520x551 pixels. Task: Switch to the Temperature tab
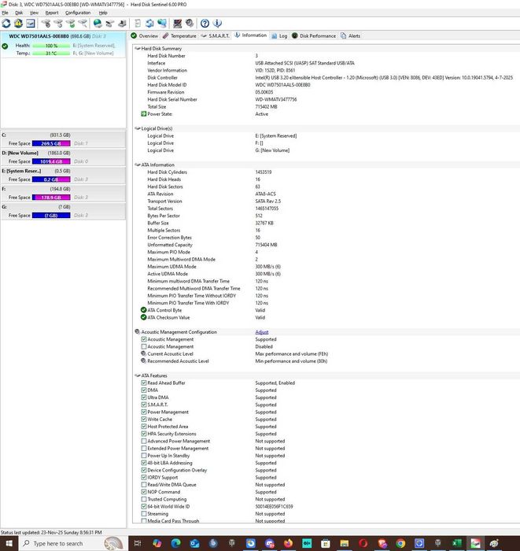pos(179,36)
